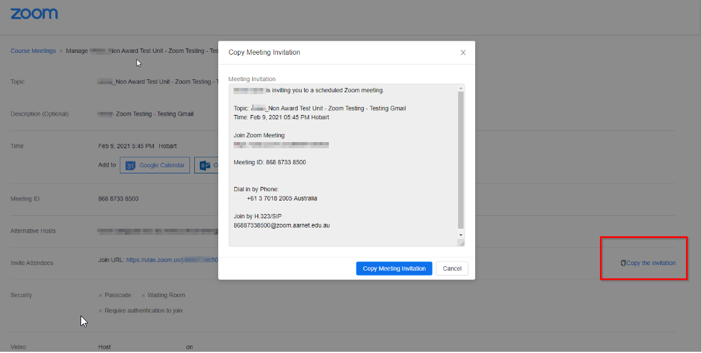Click the X icon by Require authentication
The image size is (702, 353).
click(x=100, y=311)
